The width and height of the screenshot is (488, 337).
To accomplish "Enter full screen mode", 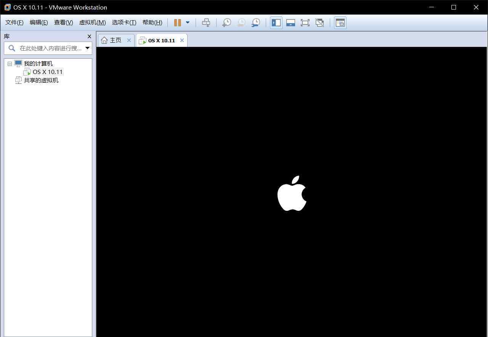I will click(x=305, y=22).
